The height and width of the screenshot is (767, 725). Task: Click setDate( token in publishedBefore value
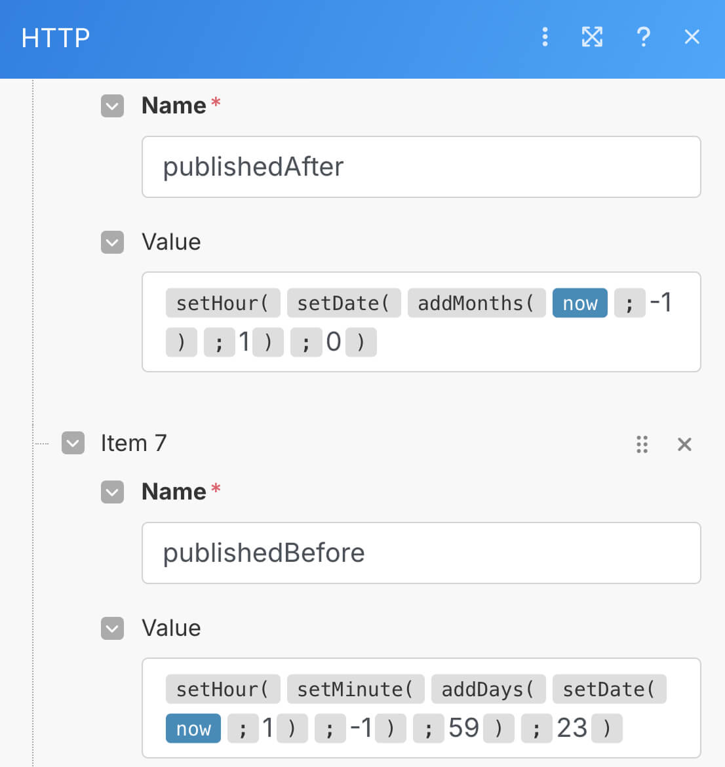point(610,689)
